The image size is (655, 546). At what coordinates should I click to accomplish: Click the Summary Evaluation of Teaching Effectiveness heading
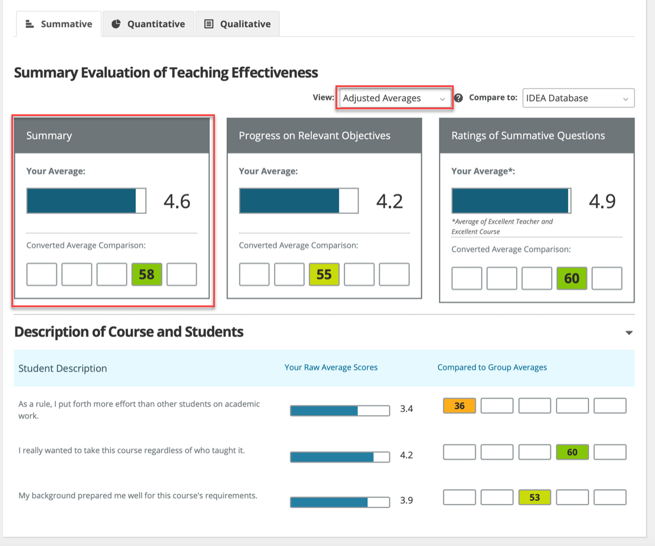pyautogui.click(x=166, y=73)
